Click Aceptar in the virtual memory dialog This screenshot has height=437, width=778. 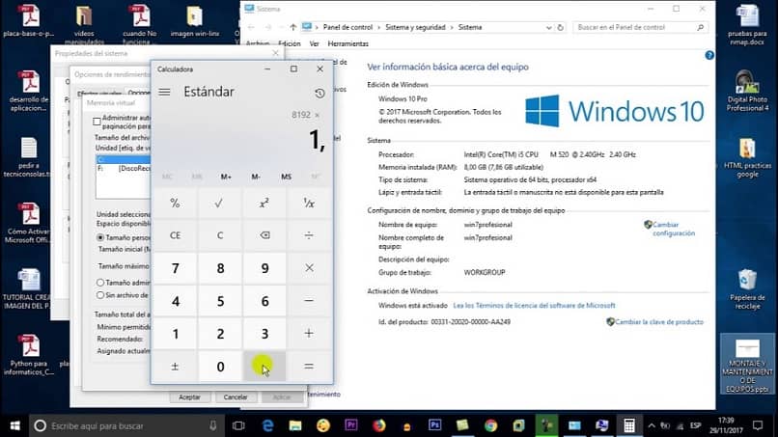pyautogui.click(x=189, y=396)
